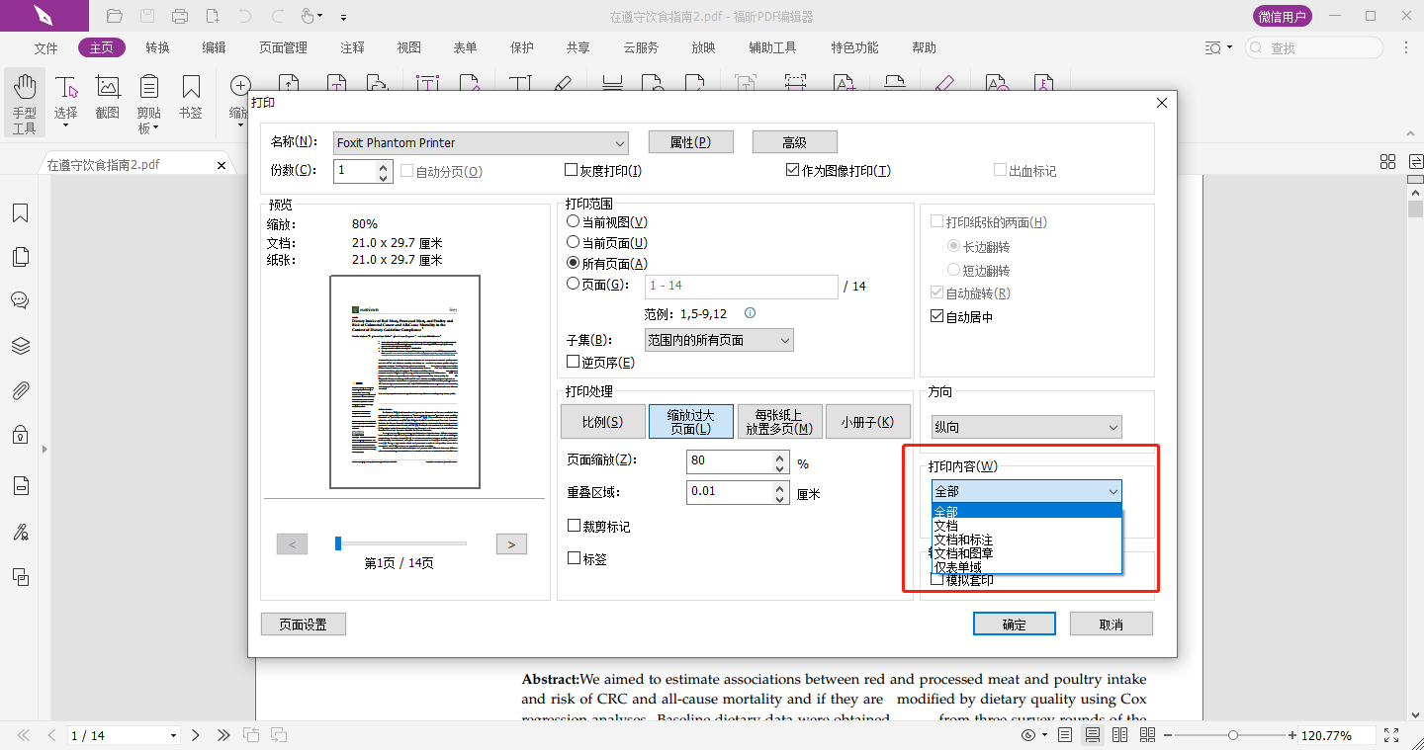Open the comments speech-bubble panel
The width and height of the screenshot is (1424, 750).
(21, 299)
